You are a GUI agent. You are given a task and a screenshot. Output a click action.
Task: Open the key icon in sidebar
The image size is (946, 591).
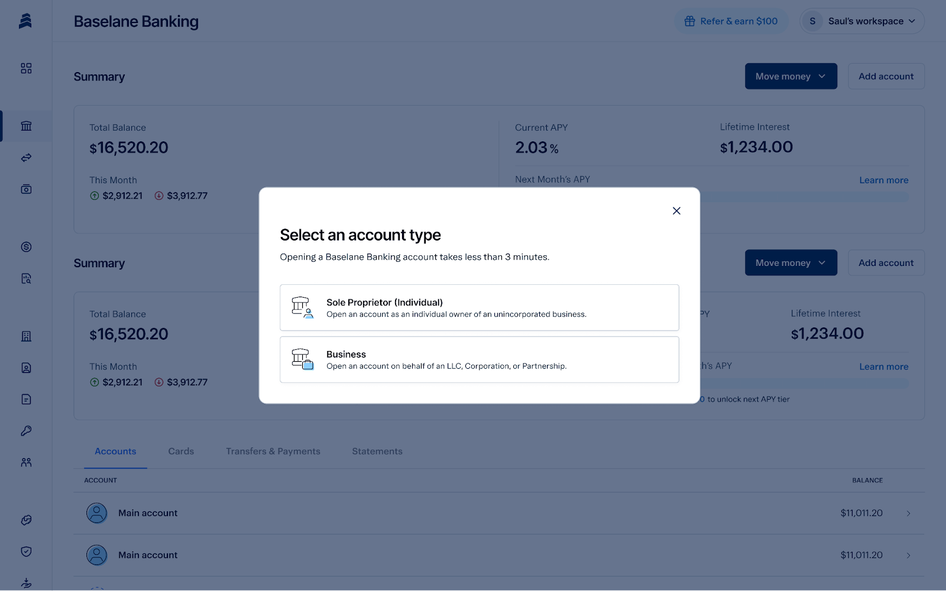click(x=26, y=431)
